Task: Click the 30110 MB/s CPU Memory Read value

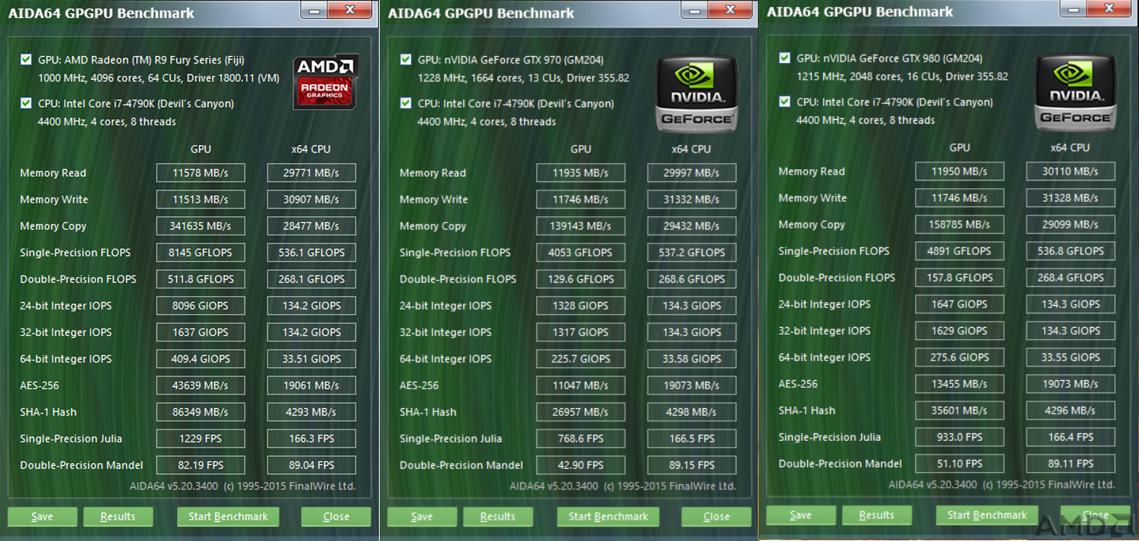Action: pos(1071,171)
